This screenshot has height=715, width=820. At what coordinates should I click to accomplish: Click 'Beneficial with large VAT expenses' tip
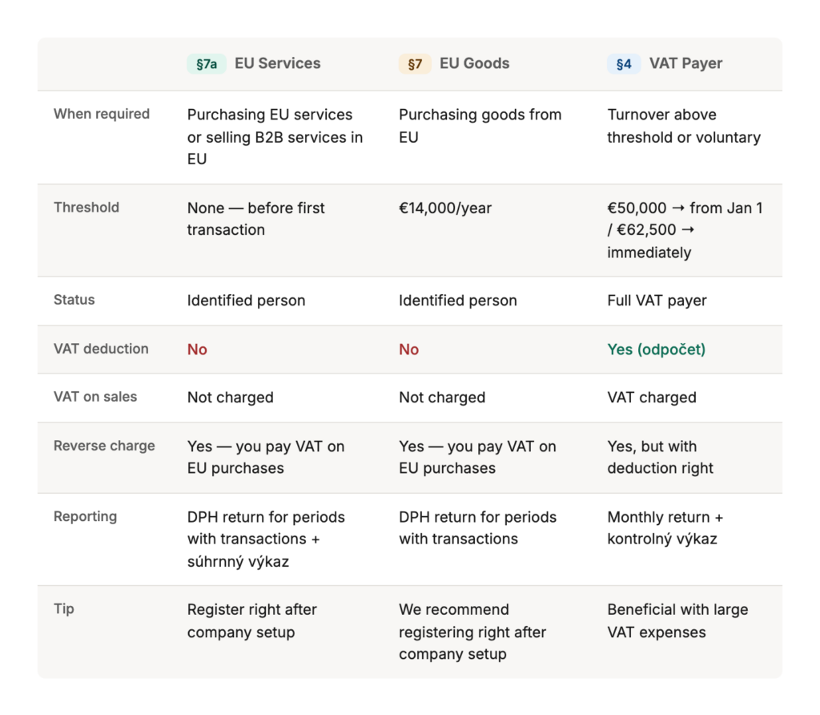point(677,620)
